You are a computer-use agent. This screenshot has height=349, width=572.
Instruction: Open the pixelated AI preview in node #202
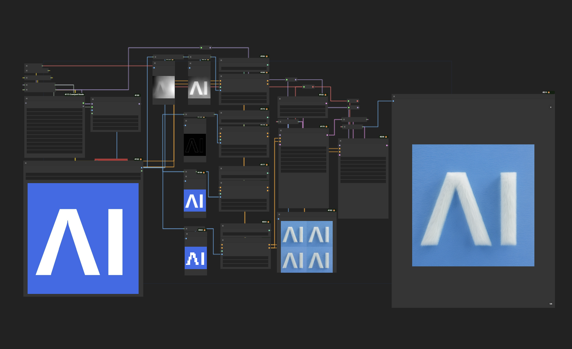[x=196, y=258]
